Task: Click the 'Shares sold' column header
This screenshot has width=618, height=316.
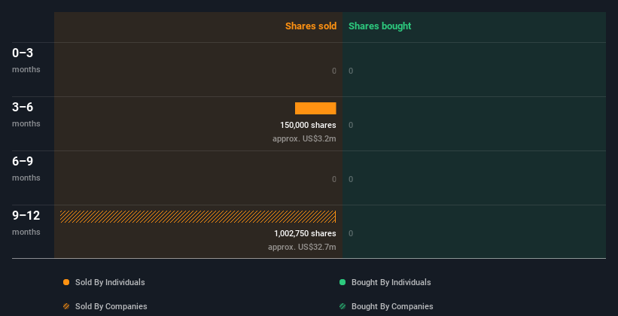Action: (311, 26)
